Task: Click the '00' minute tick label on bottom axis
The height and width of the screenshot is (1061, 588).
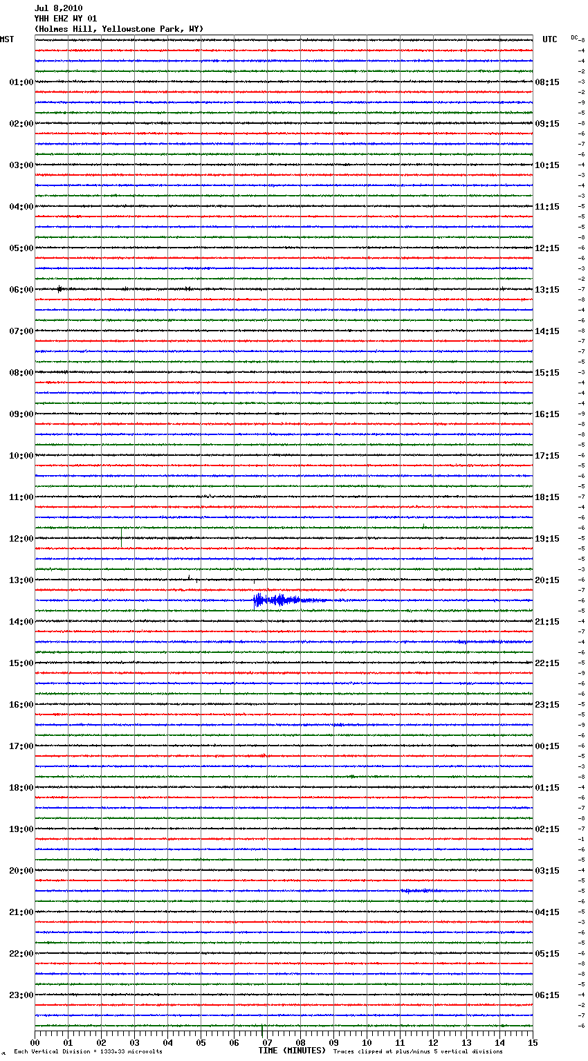Action: [35, 1043]
